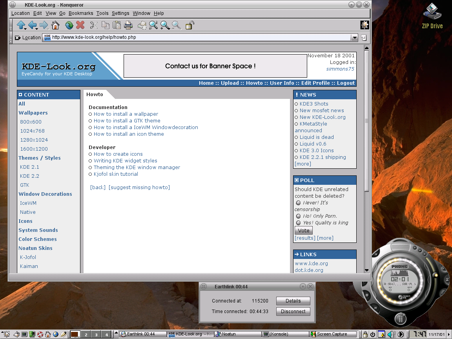Select the "No! Only Porn." poll option
The image size is (452, 339).
(298, 216)
